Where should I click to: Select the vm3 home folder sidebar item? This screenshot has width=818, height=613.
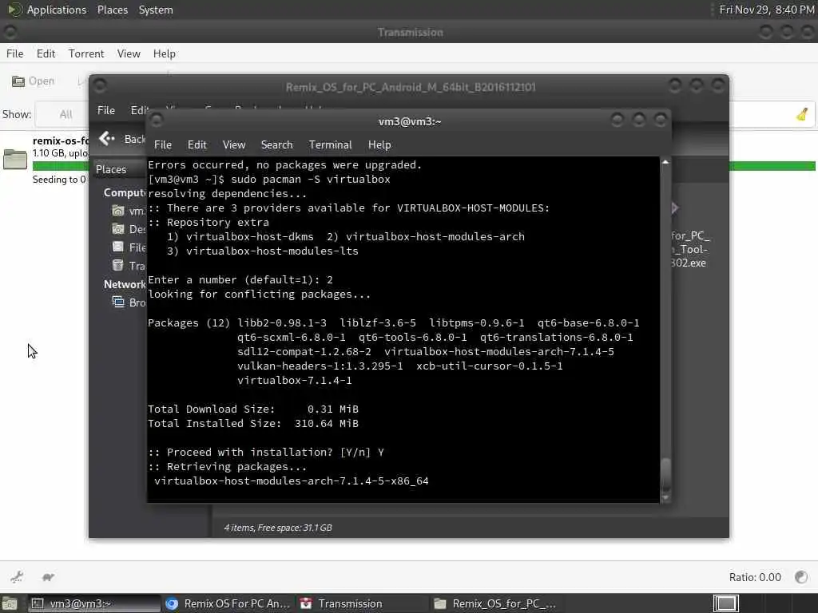point(129,211)
